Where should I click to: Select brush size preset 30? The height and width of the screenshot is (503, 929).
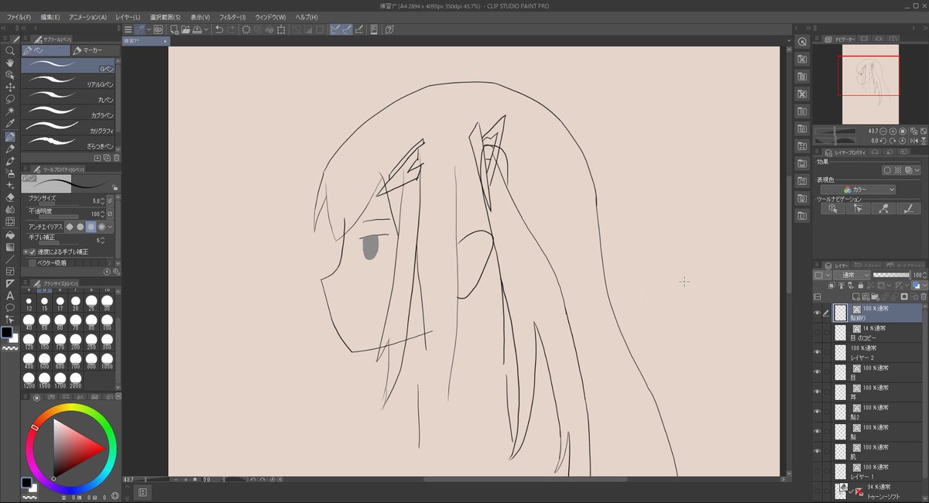(108, 303)
